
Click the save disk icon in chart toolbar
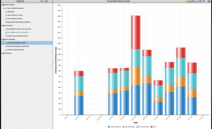[x=190, y=1]
